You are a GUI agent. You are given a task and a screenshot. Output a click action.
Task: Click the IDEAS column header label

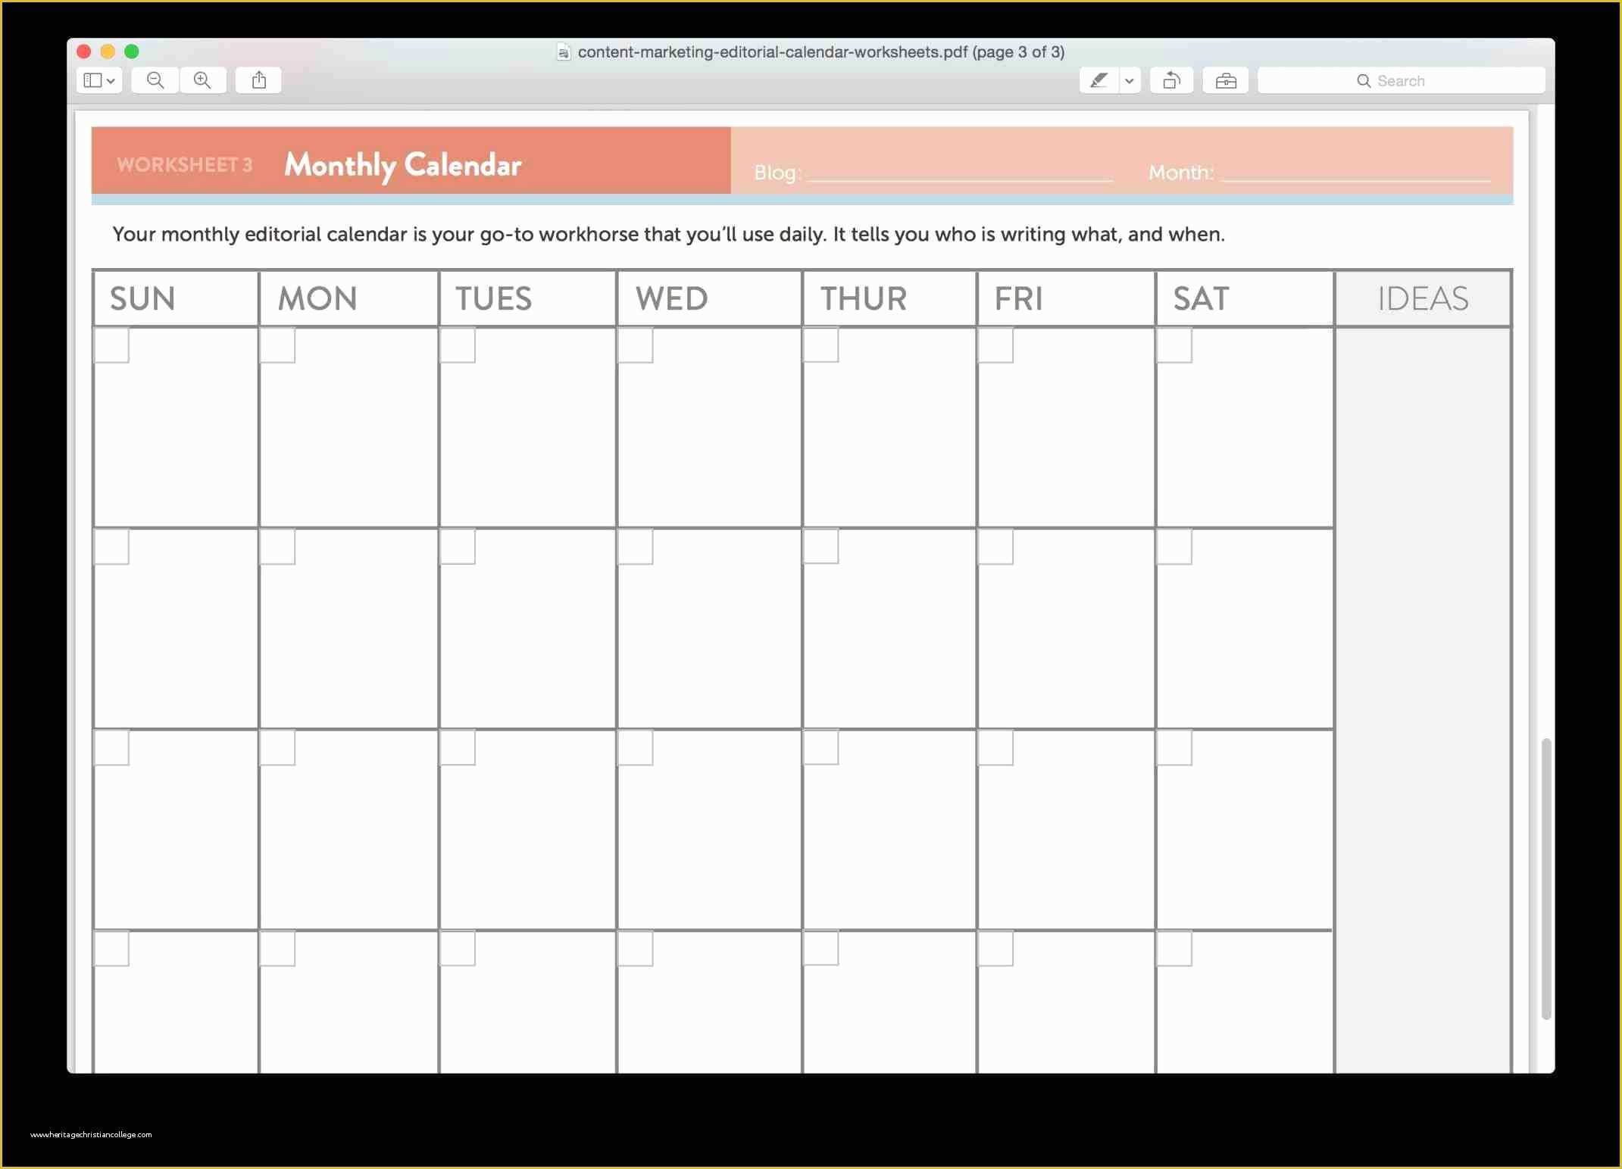[x=1422, y=298]
